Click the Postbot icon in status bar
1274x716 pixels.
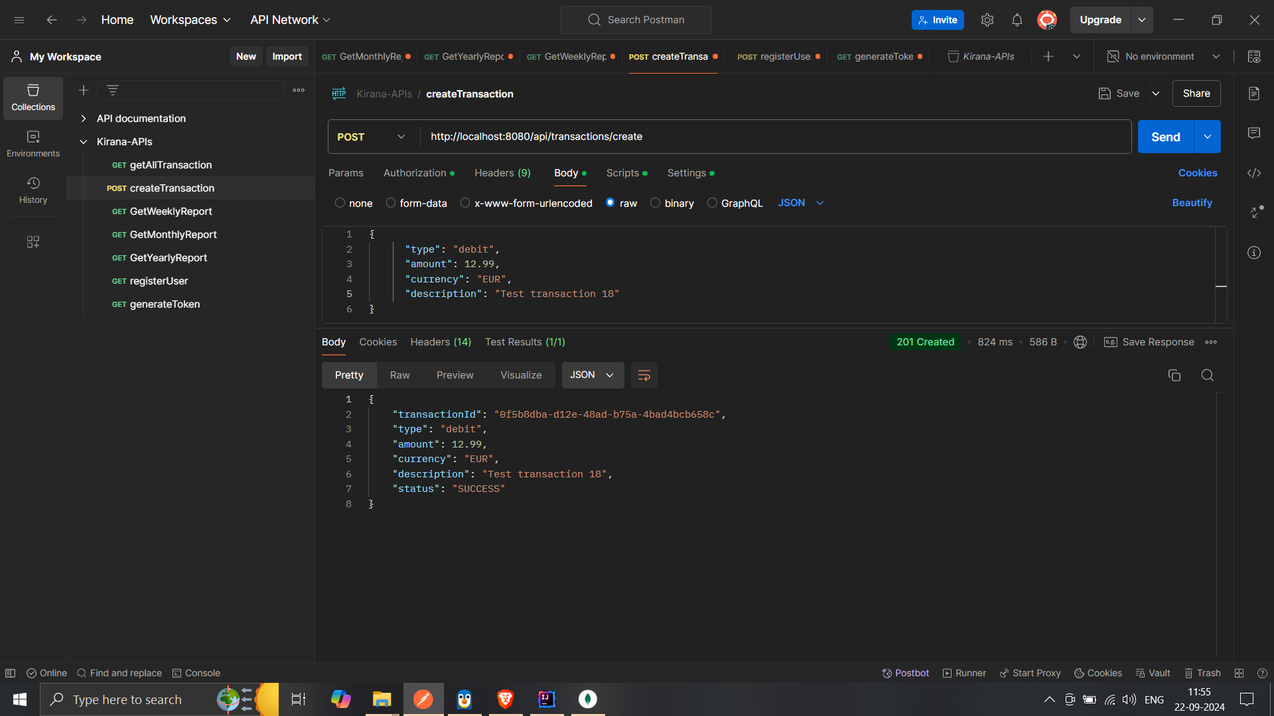pos(886,672)
